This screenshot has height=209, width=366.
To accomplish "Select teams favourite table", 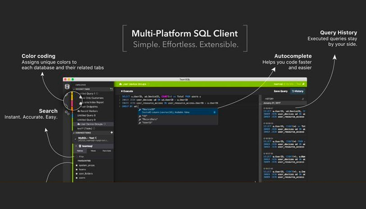I will point(83,170).
